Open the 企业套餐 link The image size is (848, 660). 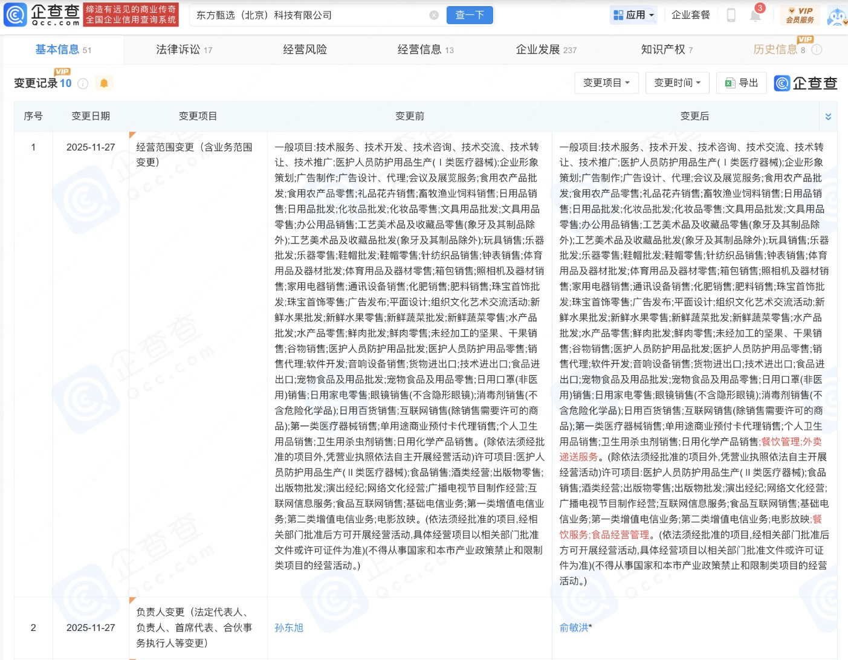point(691,15)
